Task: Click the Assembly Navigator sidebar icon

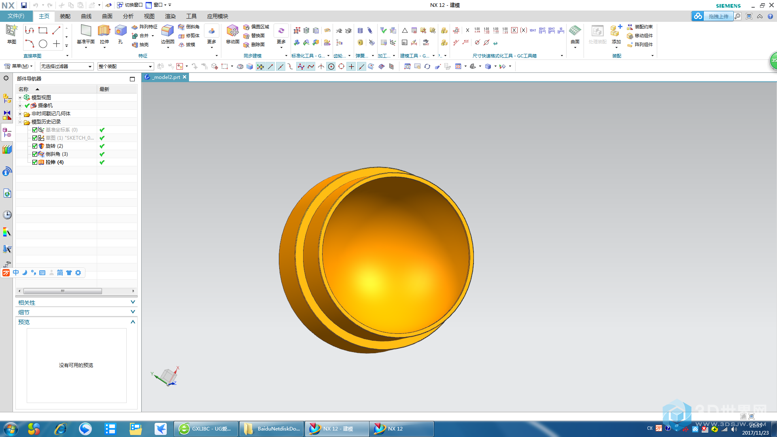Action: coord(7,98)
